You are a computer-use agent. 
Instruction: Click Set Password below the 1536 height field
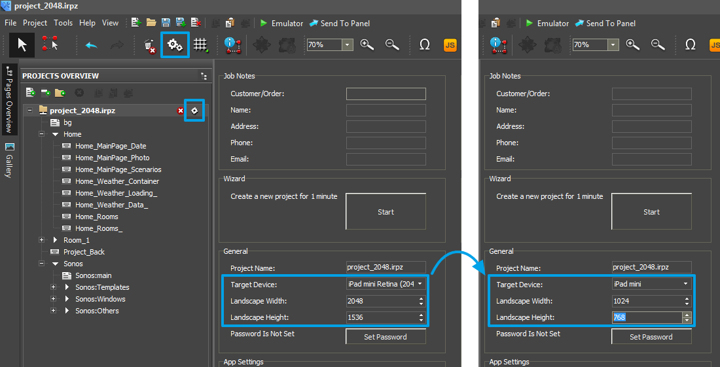pos(386,337)
